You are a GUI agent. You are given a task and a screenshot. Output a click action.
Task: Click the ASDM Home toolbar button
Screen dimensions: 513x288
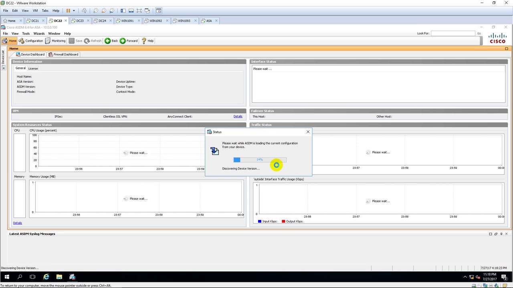9,41
